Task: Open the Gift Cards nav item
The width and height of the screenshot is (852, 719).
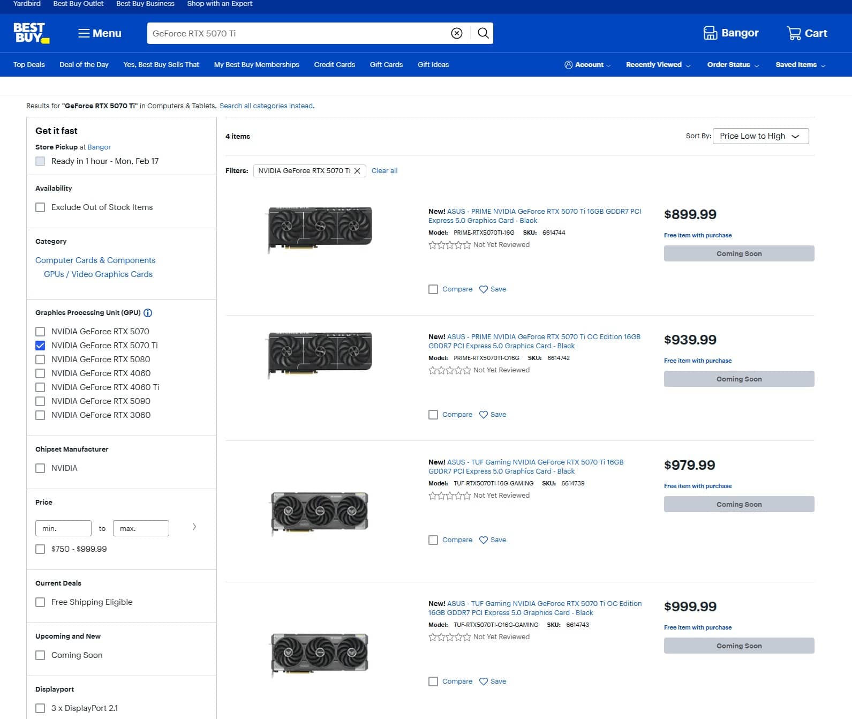Action: (386, 65)
